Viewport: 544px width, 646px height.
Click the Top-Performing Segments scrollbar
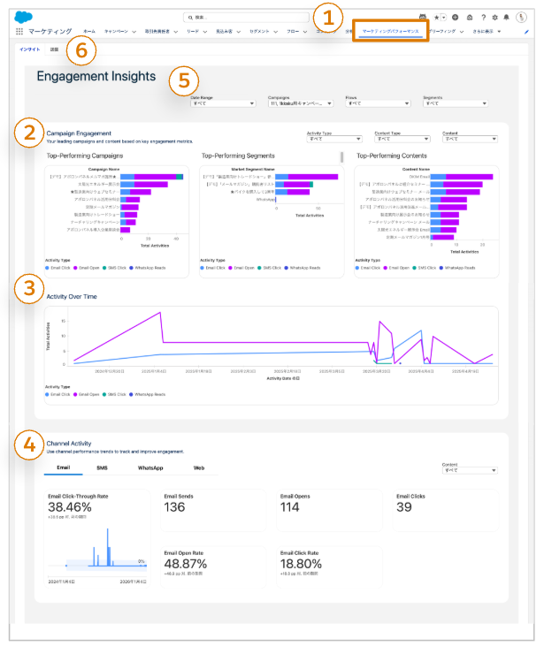(x=342, y=157)
